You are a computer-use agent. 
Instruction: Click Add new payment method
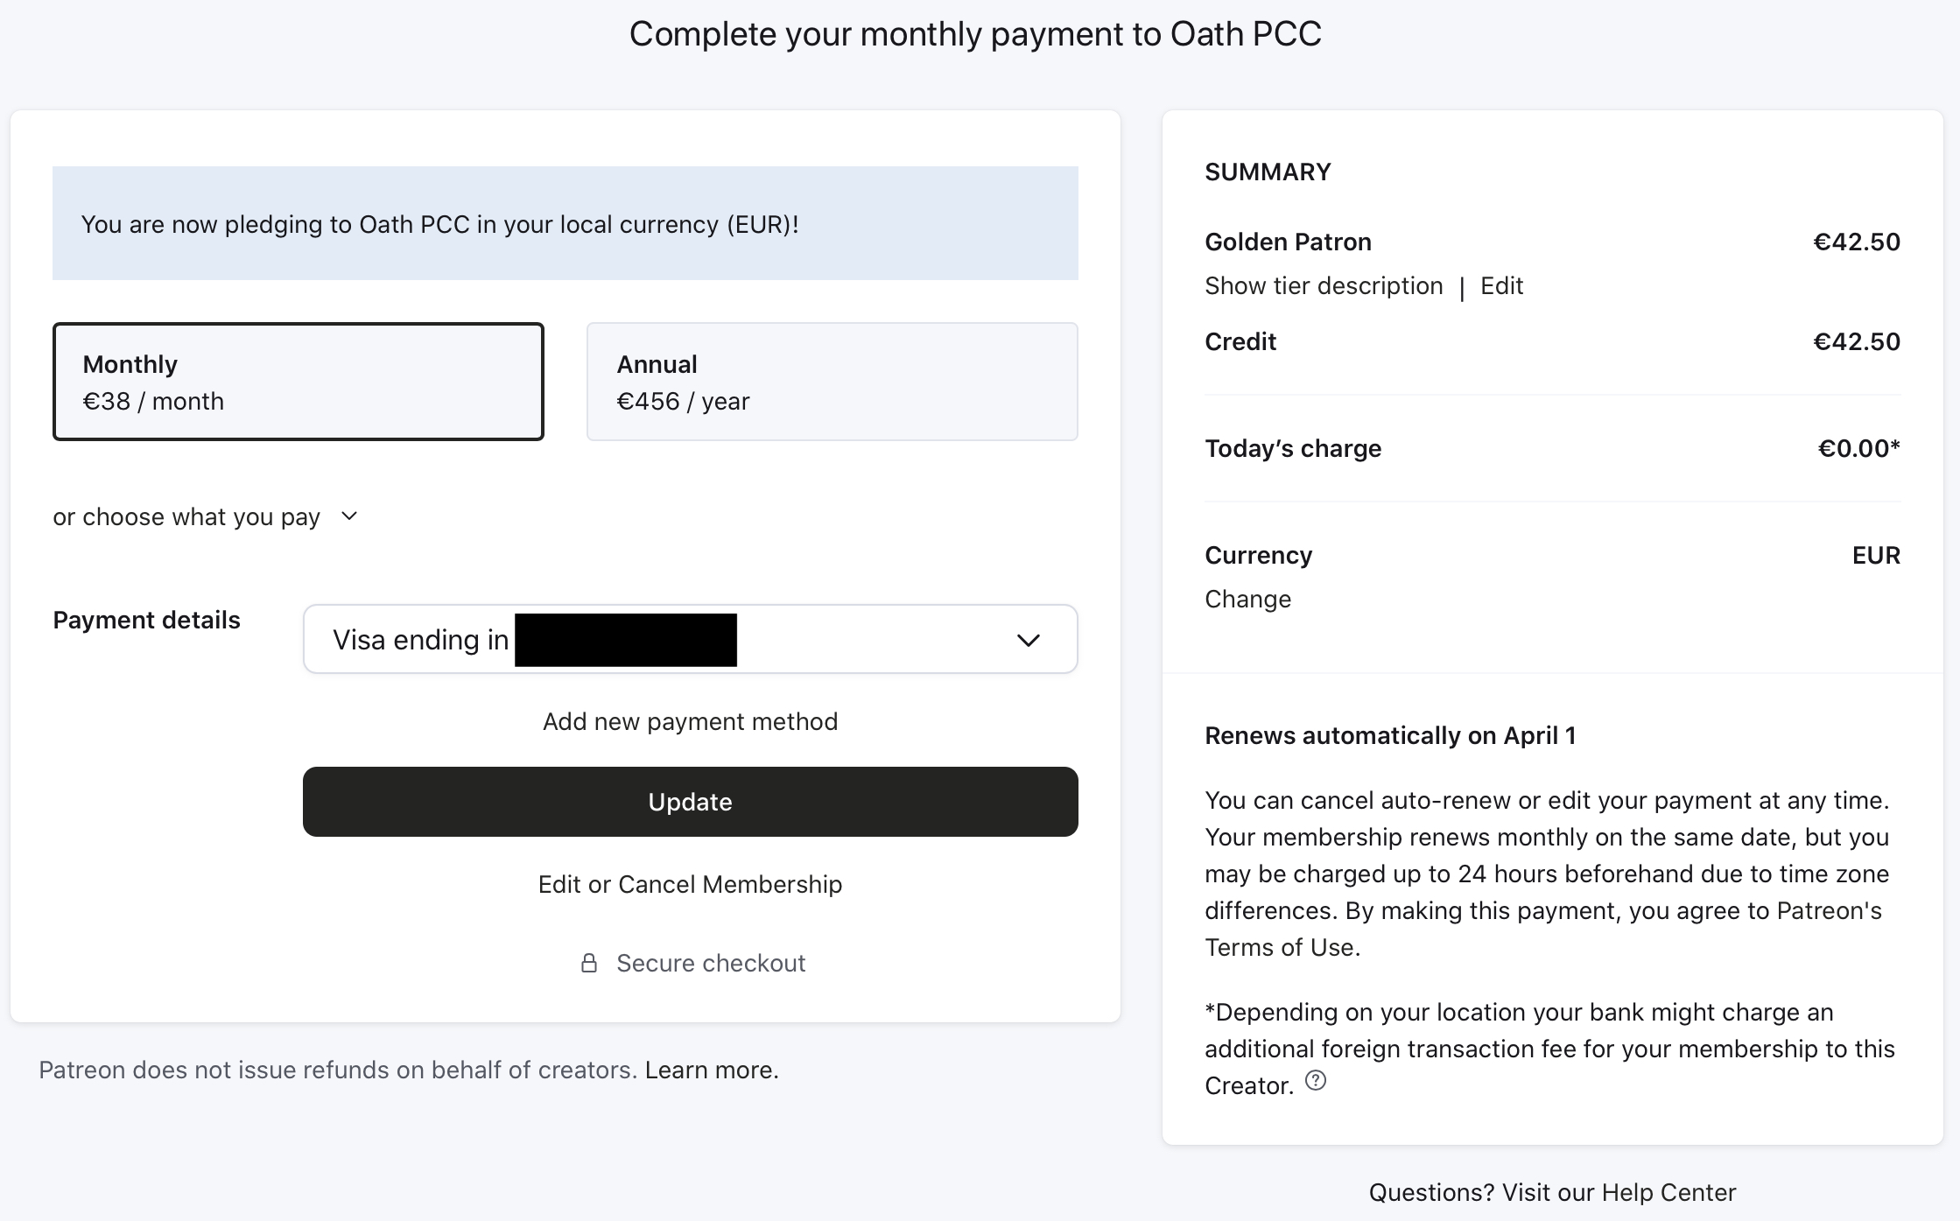click(x=690, y=721)
